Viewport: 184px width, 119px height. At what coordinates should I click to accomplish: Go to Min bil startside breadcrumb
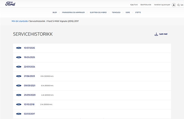[x=20, y=21]
